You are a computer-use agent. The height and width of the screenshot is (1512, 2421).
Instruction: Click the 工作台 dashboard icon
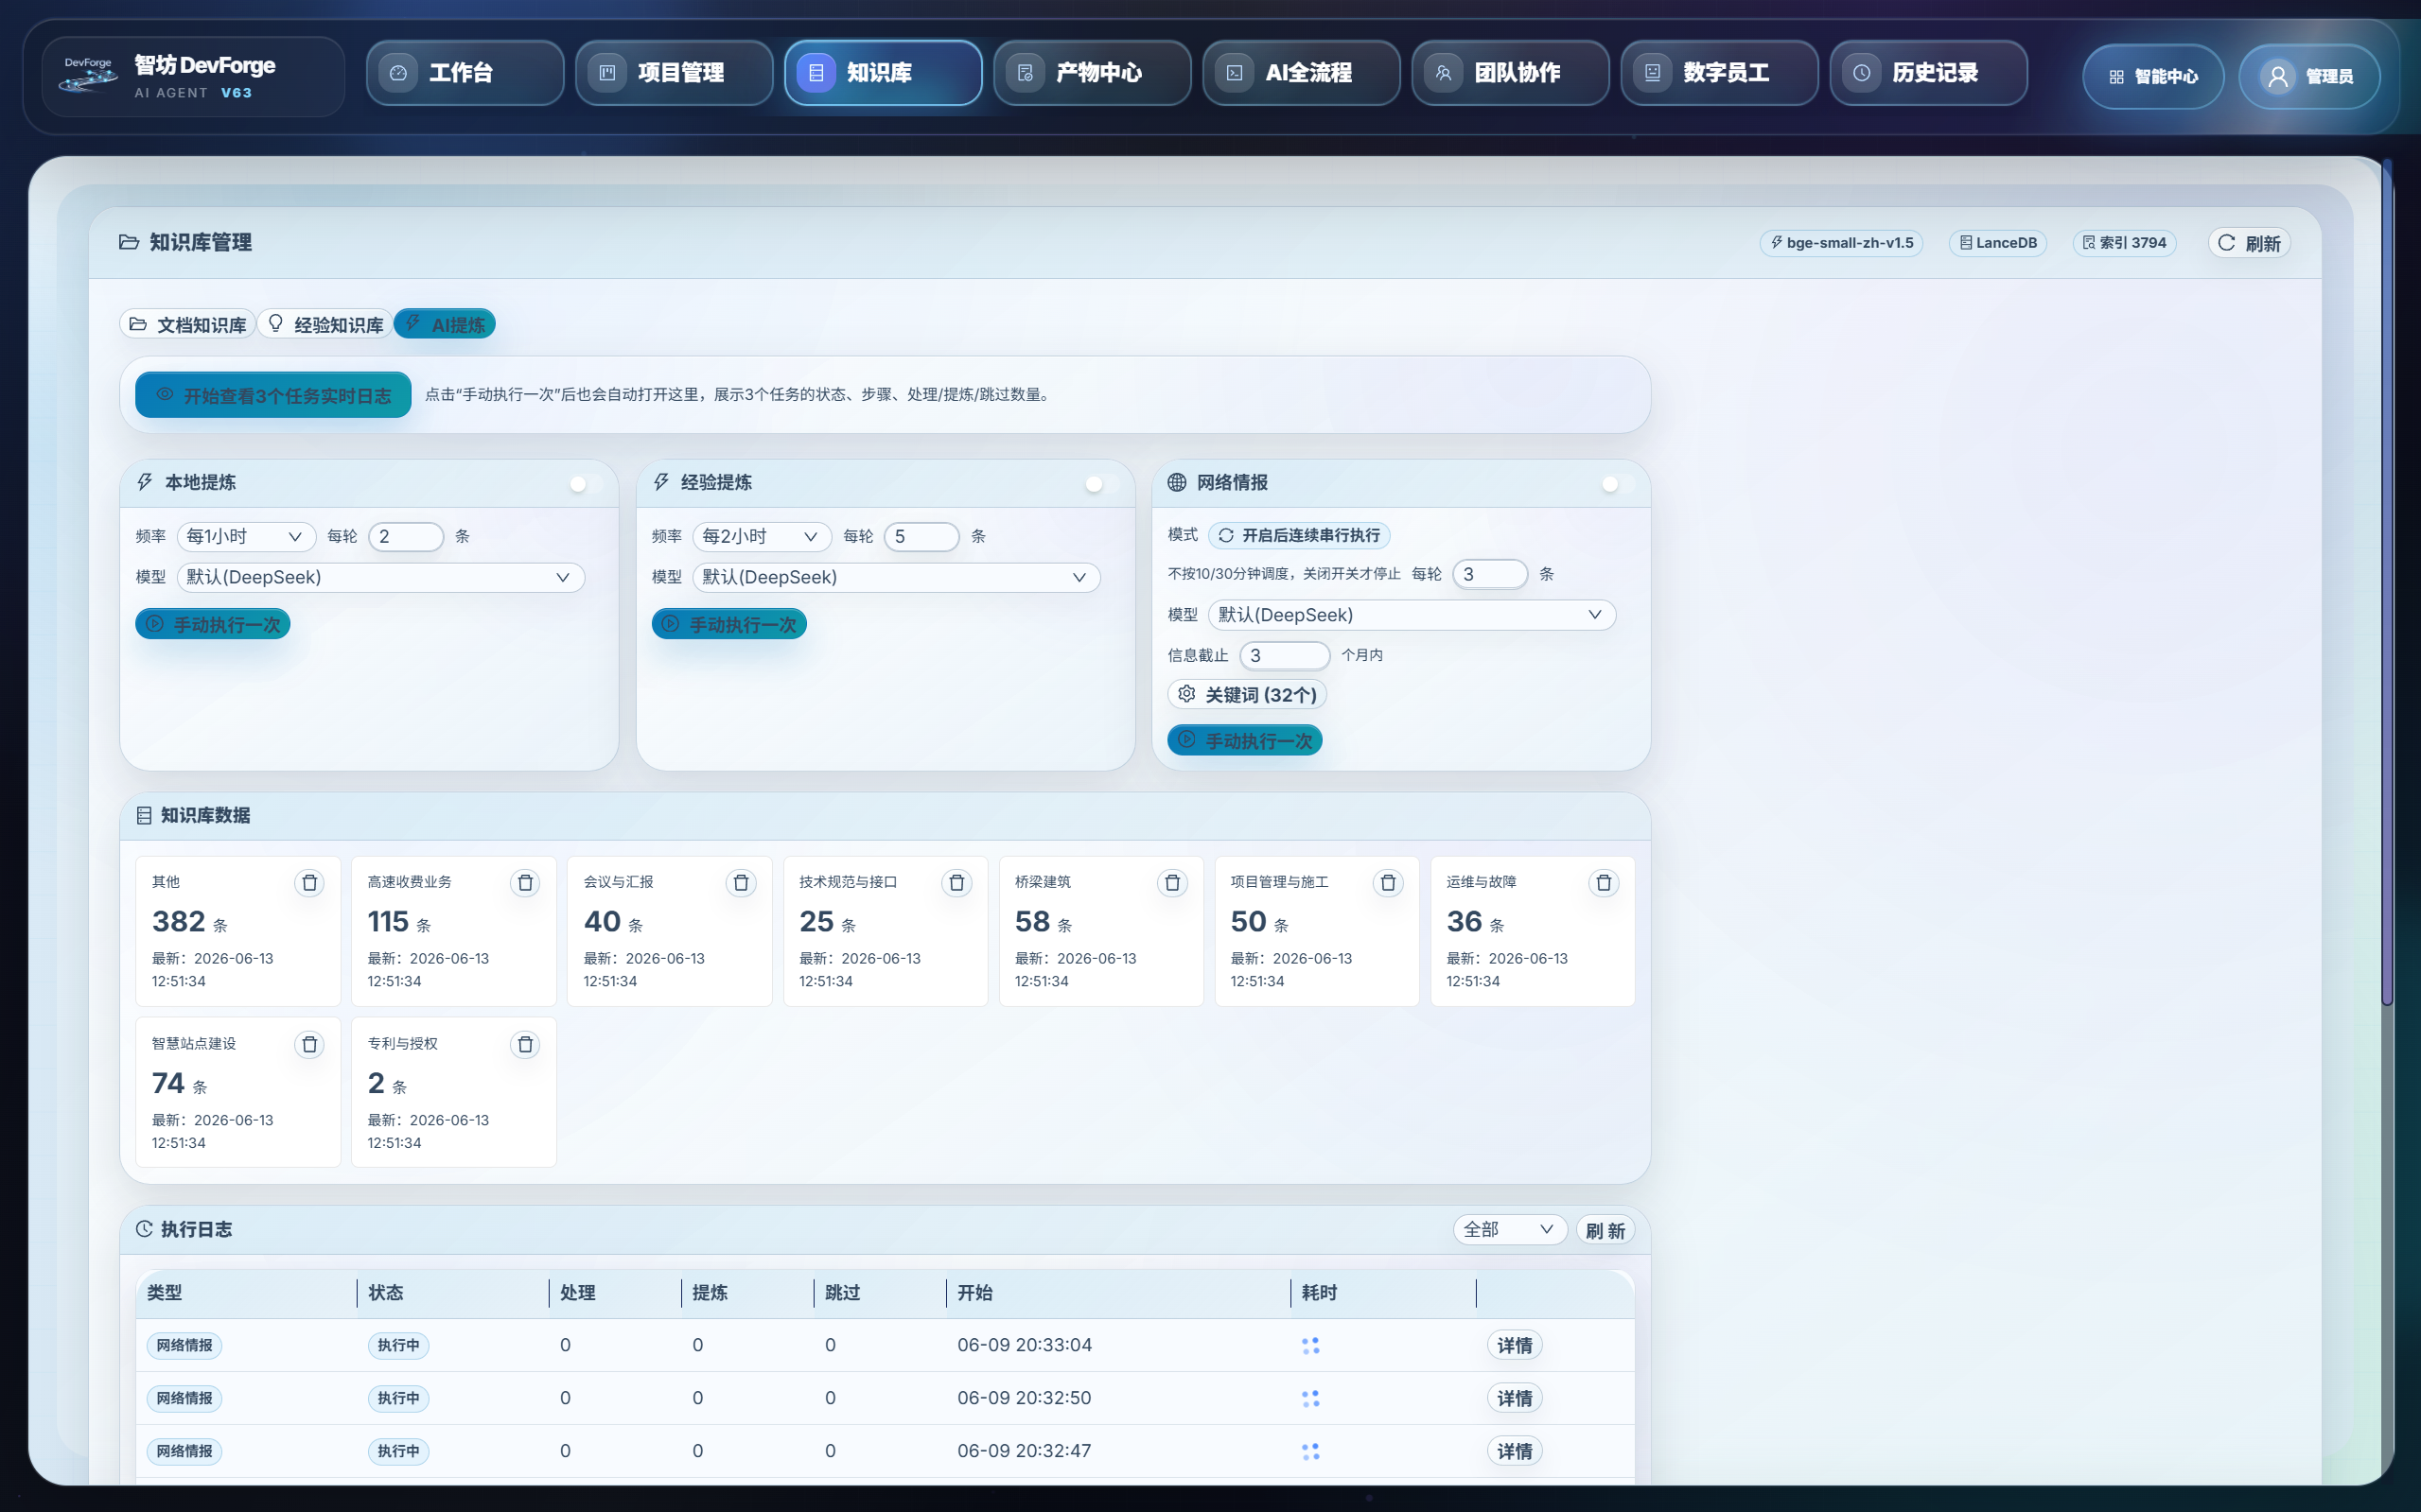point(398,73)
